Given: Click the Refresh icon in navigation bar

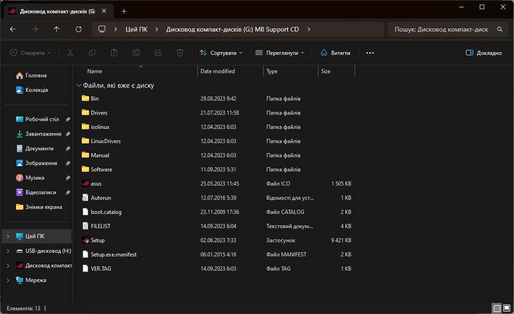Looking at the screenshot, I should click(x=79, y=29).
